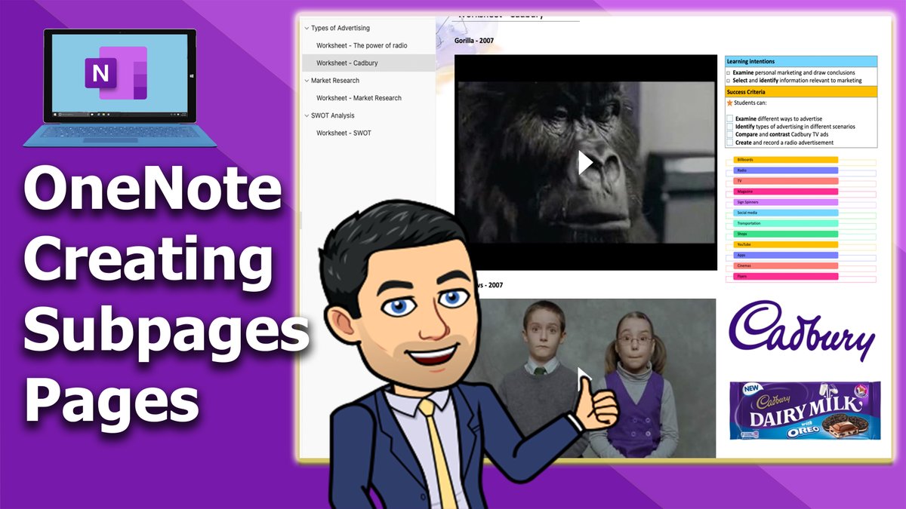This screenshot has width=906, height=509.
Task: Select the TV colored label
Action: [x=785, y=181]
